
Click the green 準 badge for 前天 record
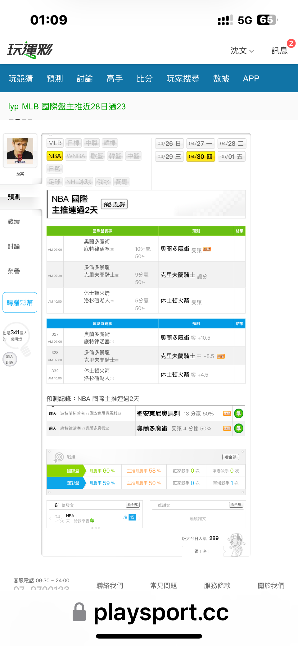coord(238,428)
